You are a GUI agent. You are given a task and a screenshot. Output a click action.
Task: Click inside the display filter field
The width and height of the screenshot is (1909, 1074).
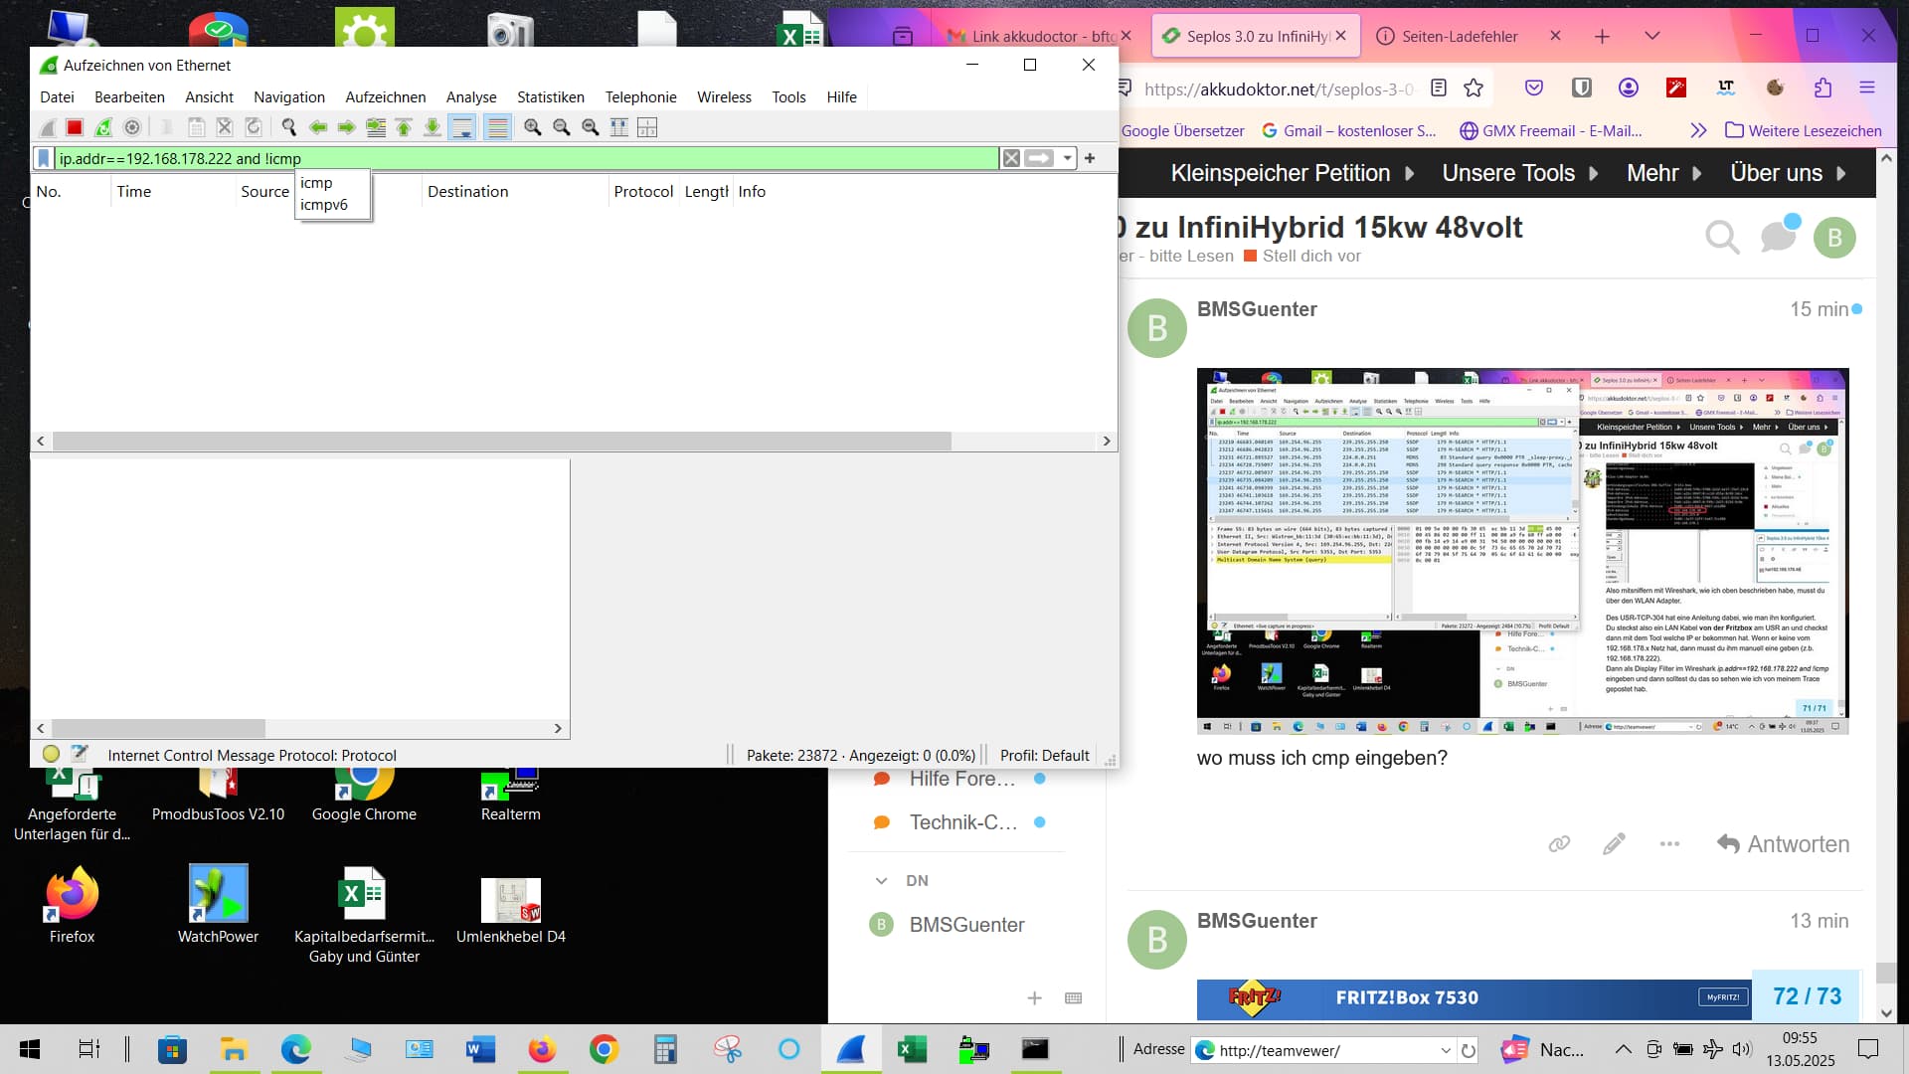[x=527, y=158]
